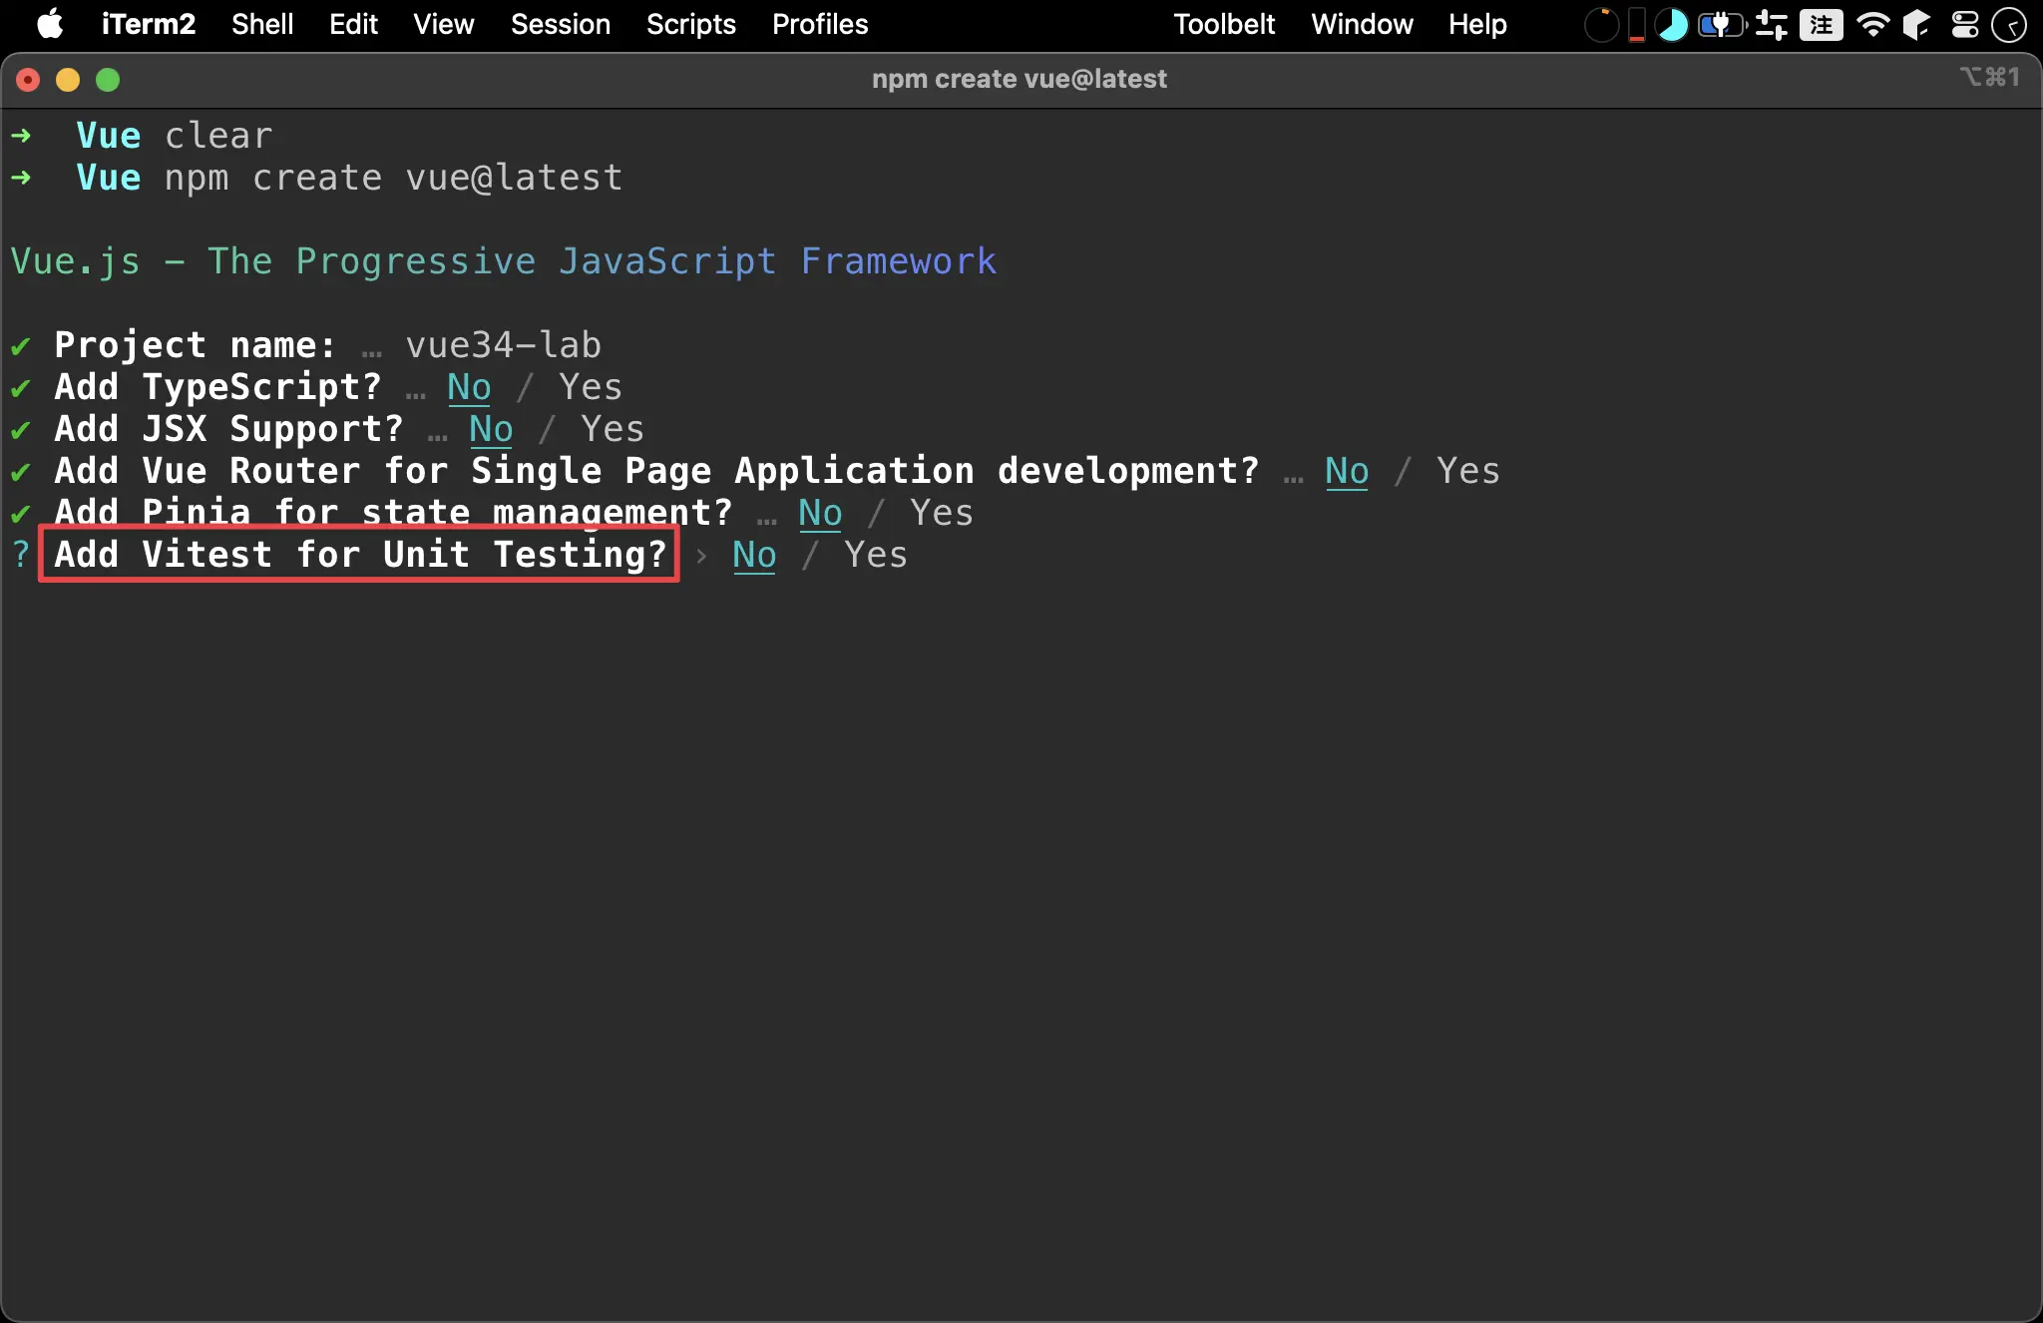Image resolution: width=2043 pixels, height=1323 pixels.
Task: Open the Shell menu
Action: click(262, 24)
